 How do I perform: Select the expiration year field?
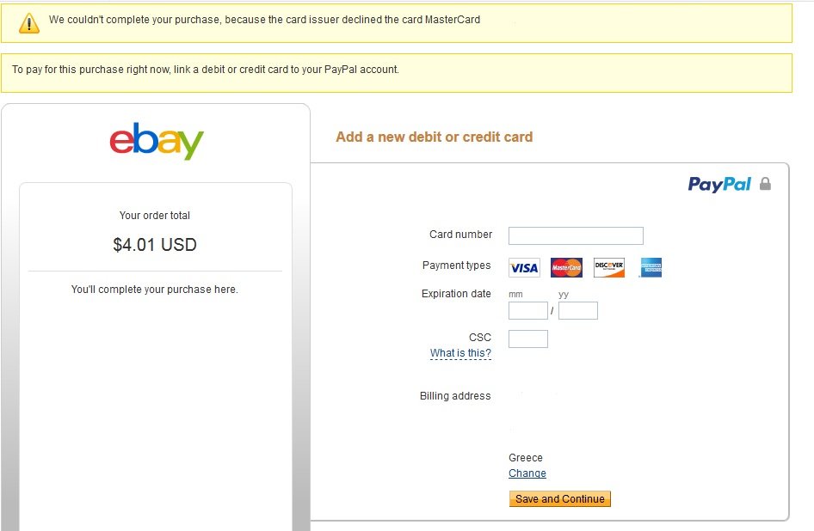tap(577, 311)
